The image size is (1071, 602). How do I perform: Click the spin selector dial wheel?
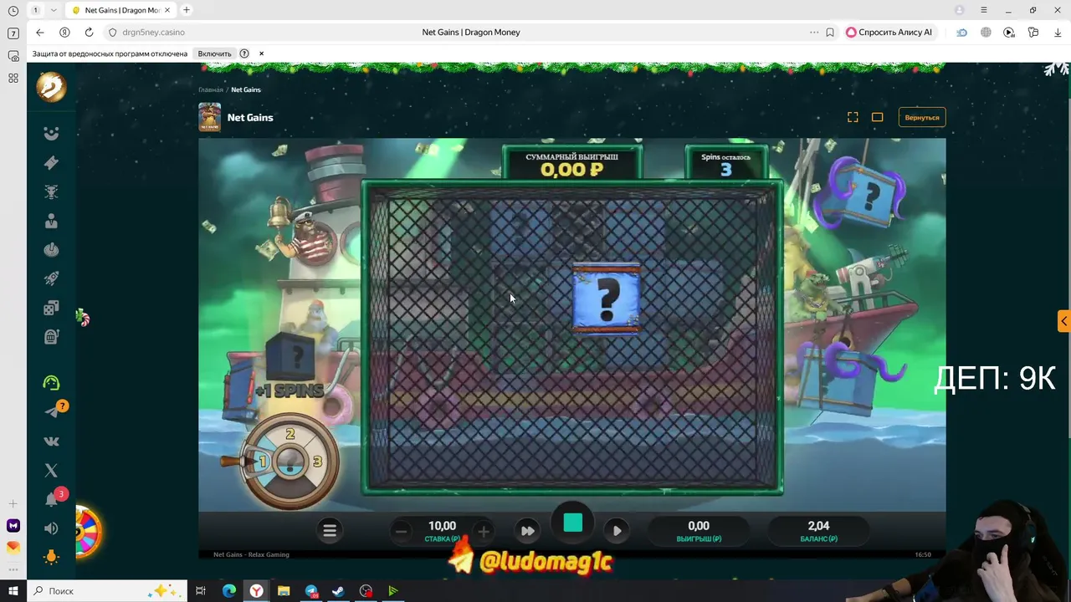(x=290, y=461)
